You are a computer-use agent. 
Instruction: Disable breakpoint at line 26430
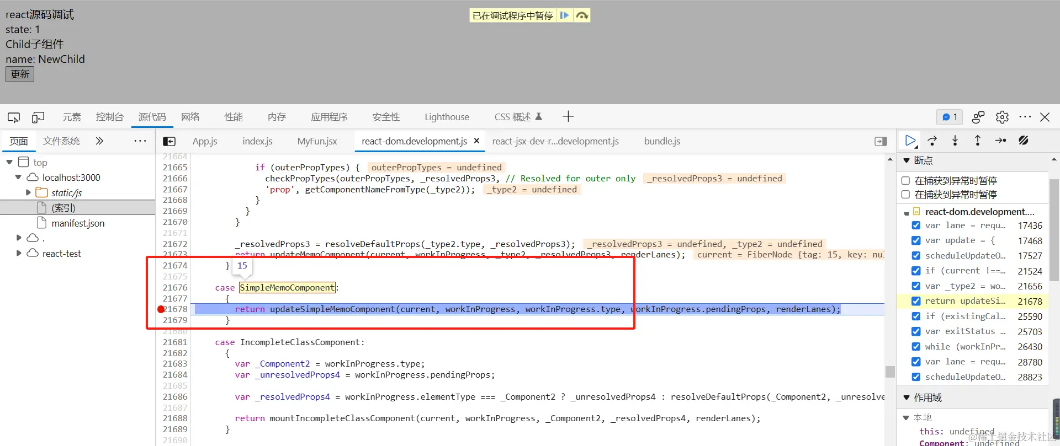(x=916, y=346)
